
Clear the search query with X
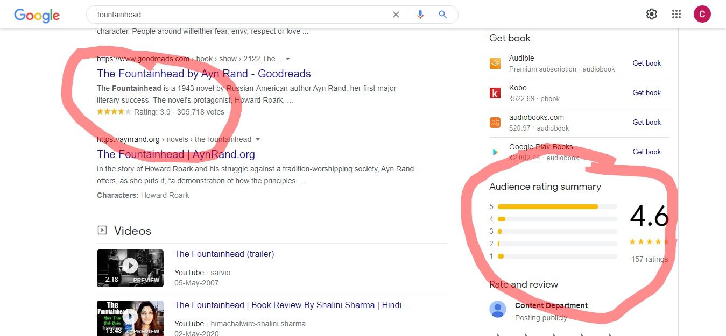396,15
